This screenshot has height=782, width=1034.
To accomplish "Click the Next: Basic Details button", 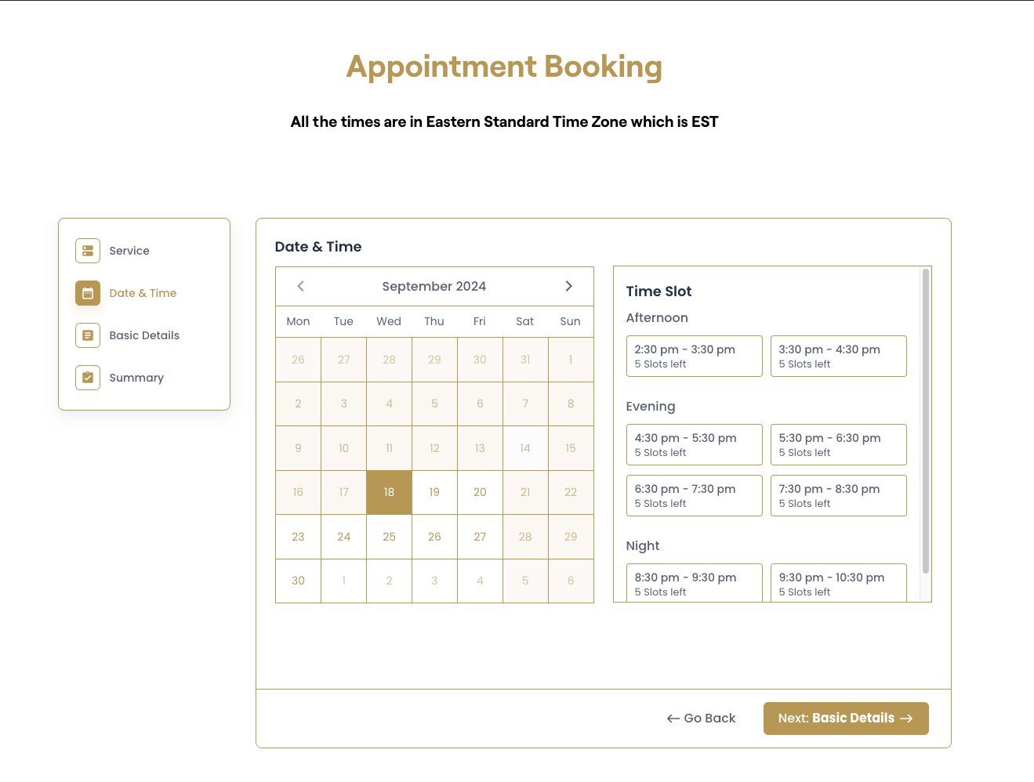I will click(x=845, y=719).
